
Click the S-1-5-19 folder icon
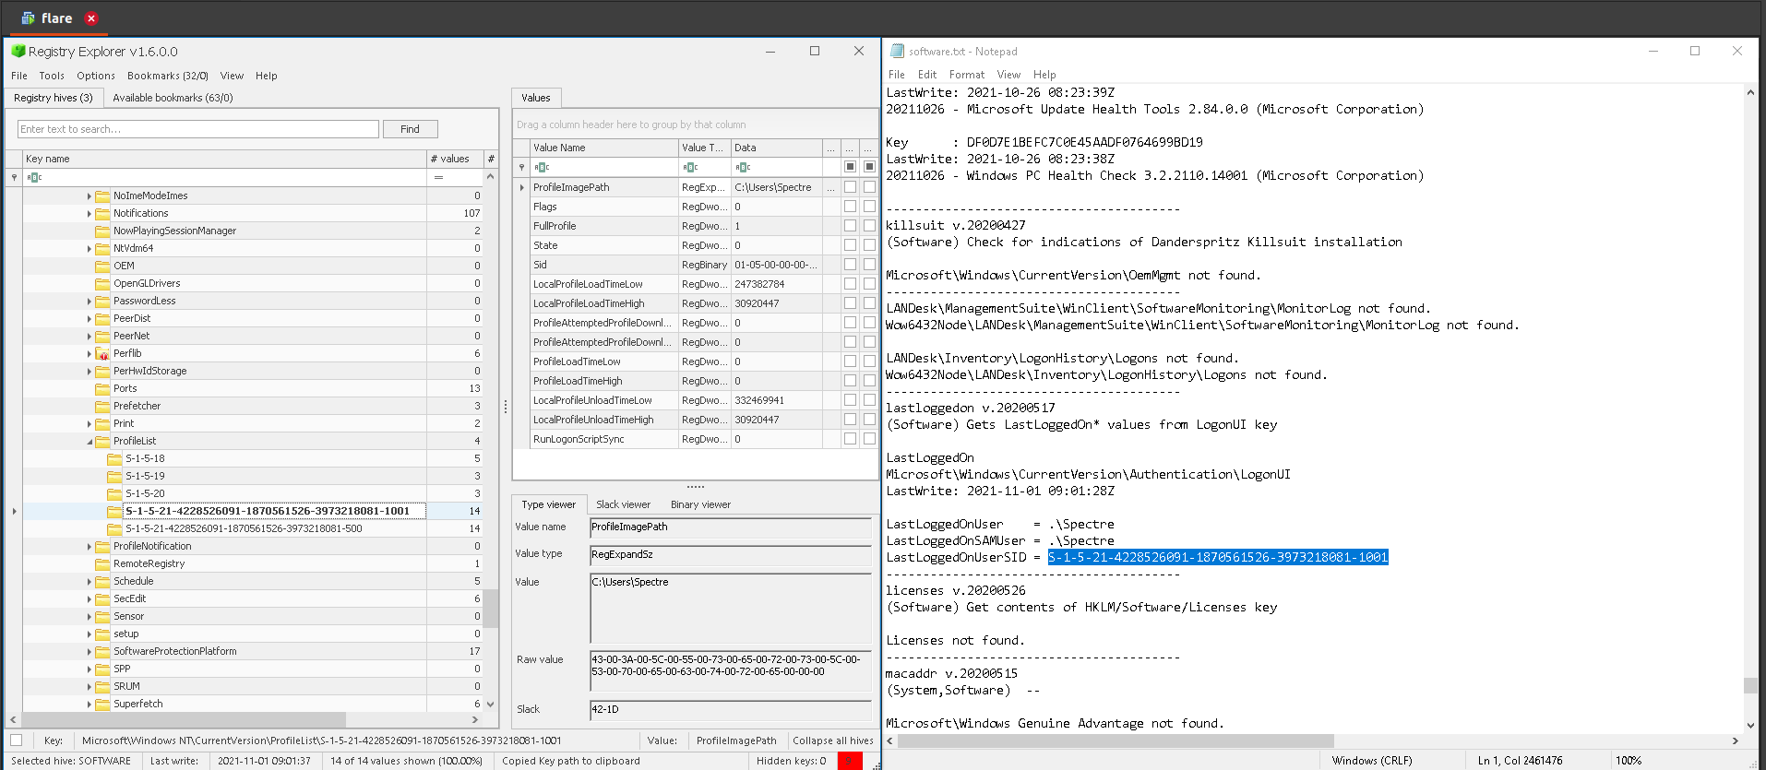pyautogui.click(x=114, y=477)
